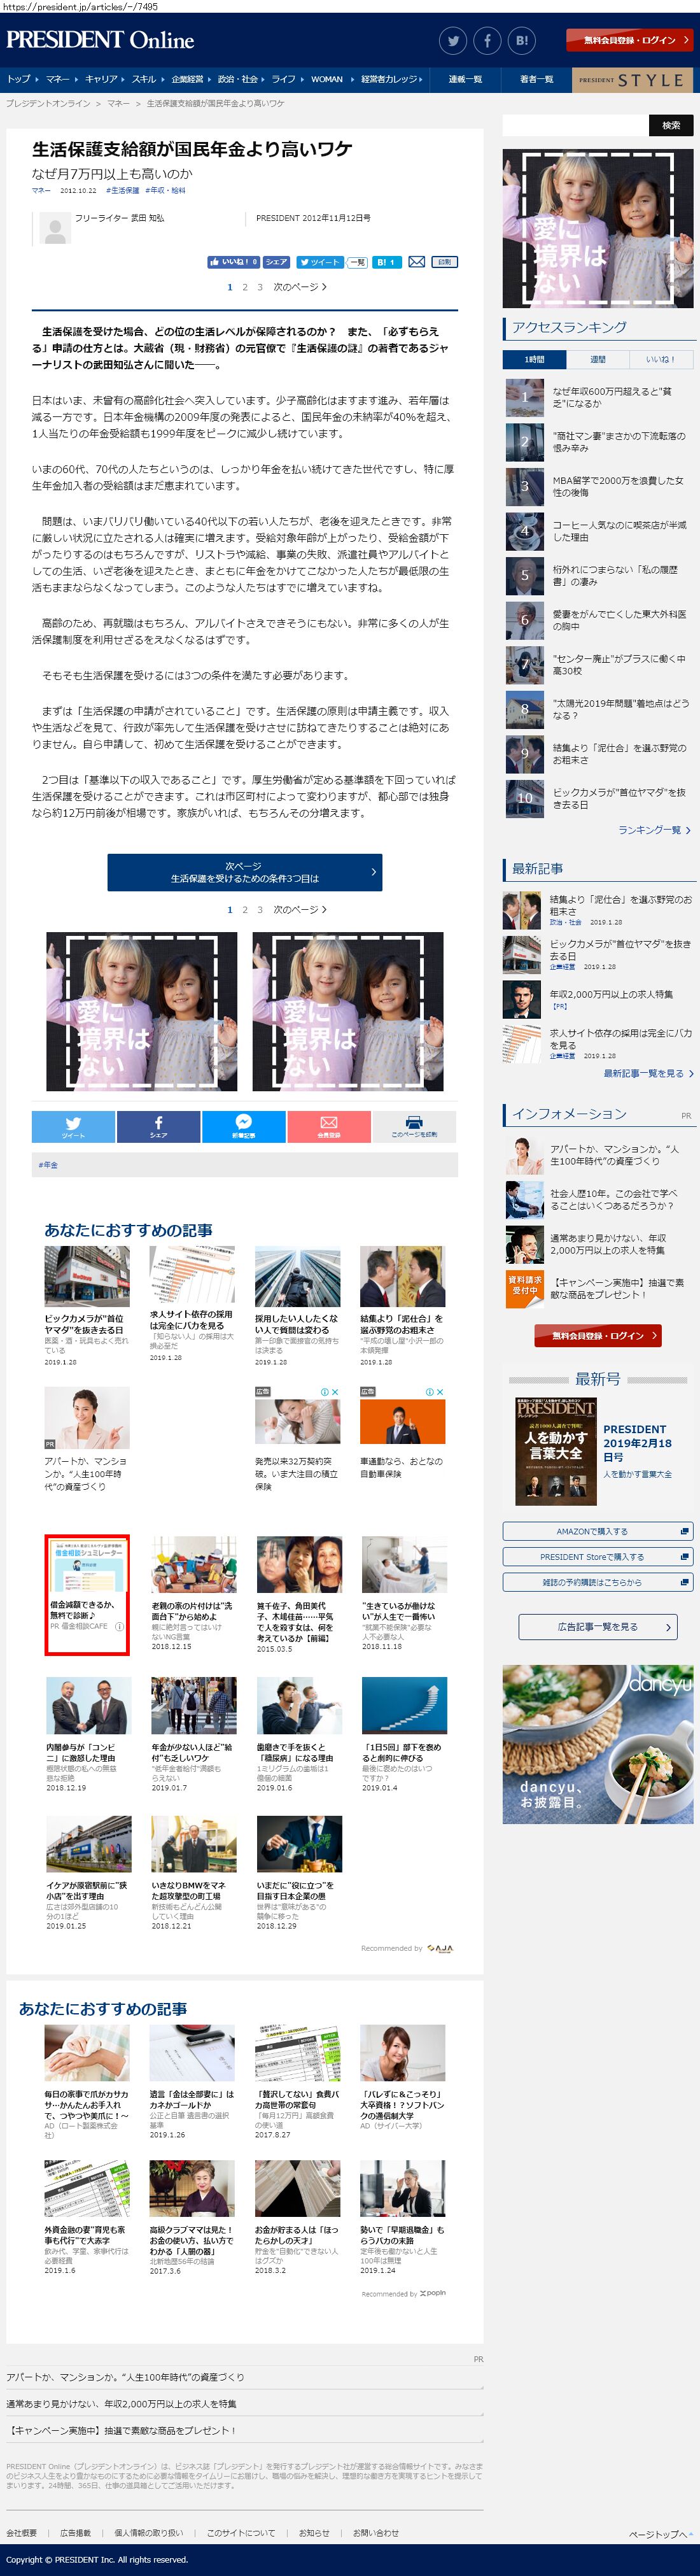
Task: Click the top 無料会員登録・ログイン button
Action: 629,40
